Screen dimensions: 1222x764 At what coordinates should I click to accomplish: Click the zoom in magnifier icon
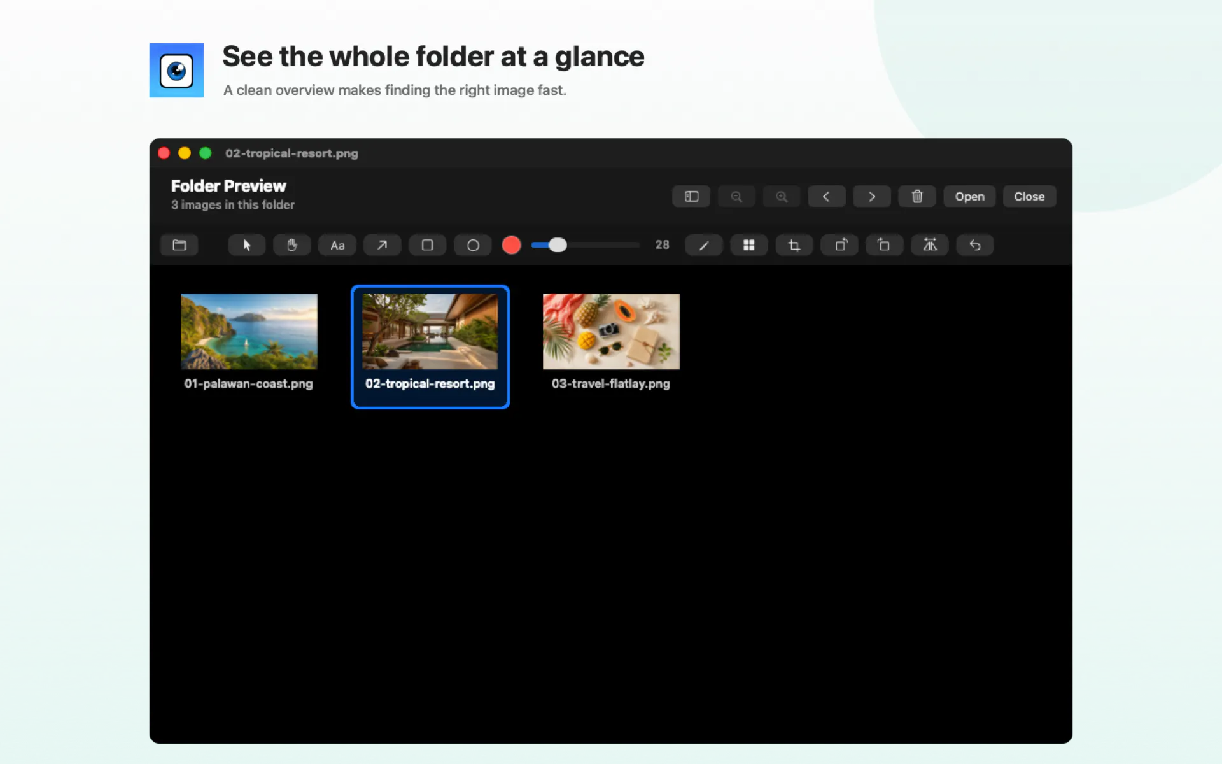pyautogui.click(x=782, y=196)
